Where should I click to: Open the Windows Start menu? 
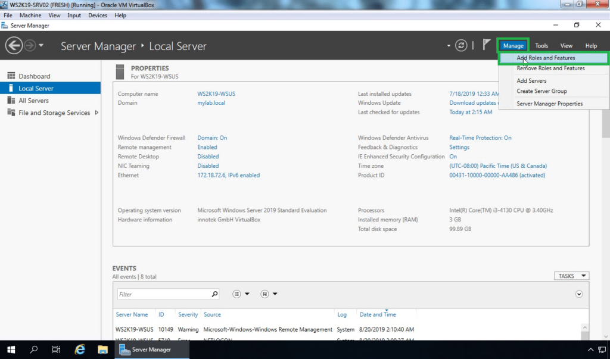point(11,349)
